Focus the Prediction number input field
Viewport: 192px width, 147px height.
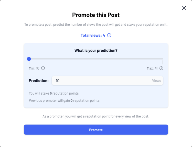click(102, 81)
